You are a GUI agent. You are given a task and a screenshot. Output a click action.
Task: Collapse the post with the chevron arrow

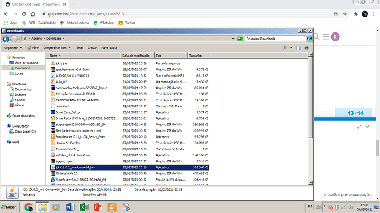coord(367,127)
